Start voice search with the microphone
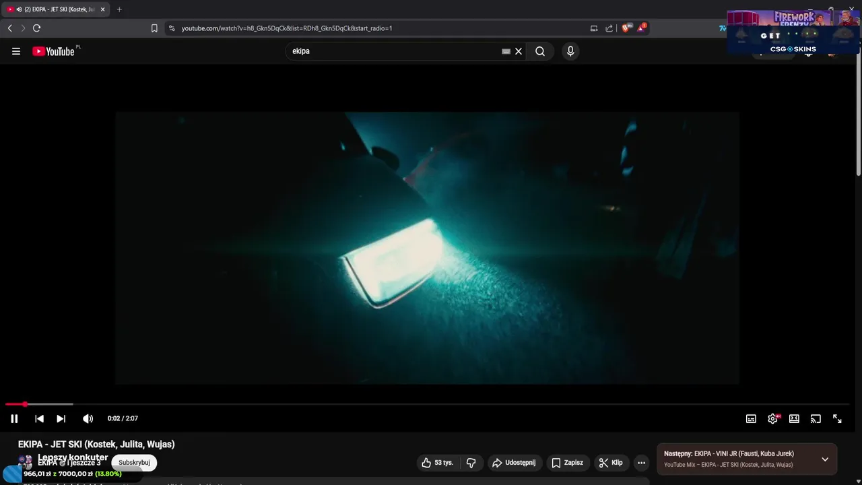Image resolution: width=862 pixels, height=485 pixels. (x=570, y=51)
